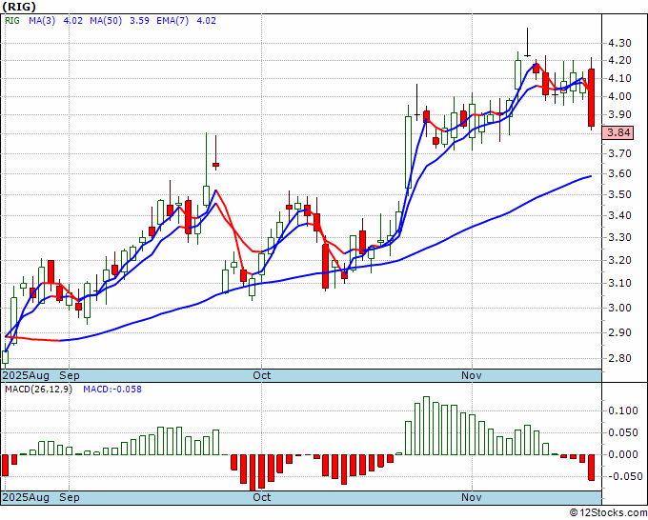Click the MACD(26,12,9) indicator label
Screen dimensions: 648x520
[x=38, y=390]
